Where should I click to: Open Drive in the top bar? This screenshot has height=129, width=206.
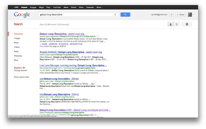tap(81, 7)
